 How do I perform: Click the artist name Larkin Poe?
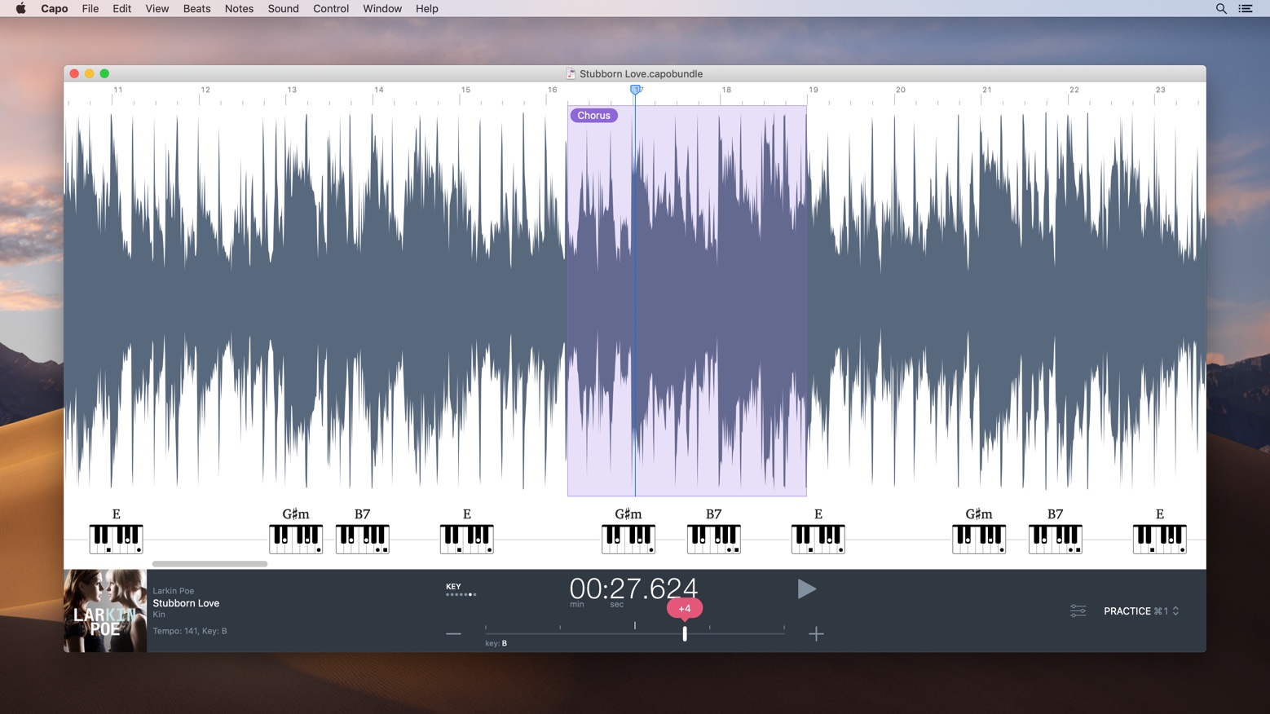[174, 591]
